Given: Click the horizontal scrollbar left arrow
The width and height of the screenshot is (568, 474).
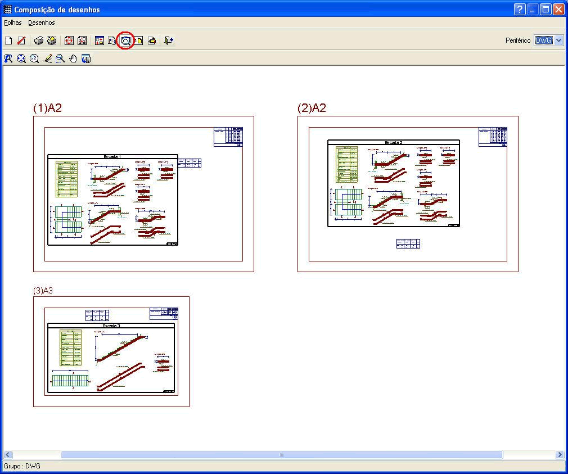Looking at the screenshot, I should pos(8,455).
